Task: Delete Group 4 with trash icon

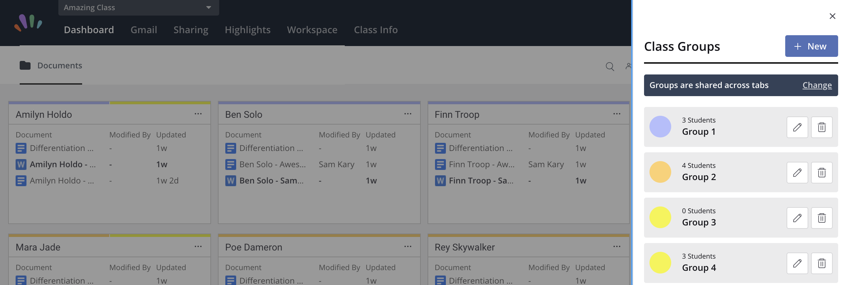Action: (x=822, y=263)
